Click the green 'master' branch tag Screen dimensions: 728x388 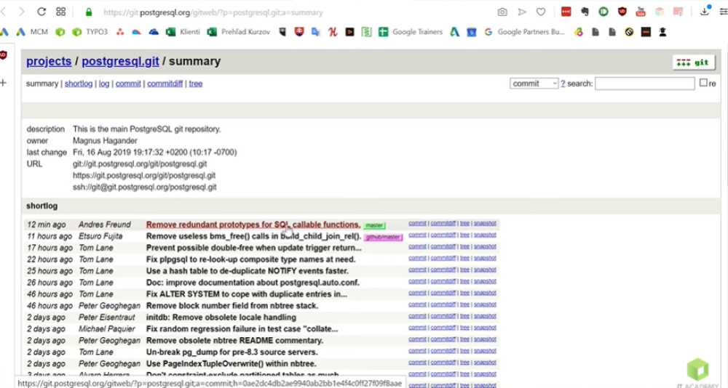(374, 226)
